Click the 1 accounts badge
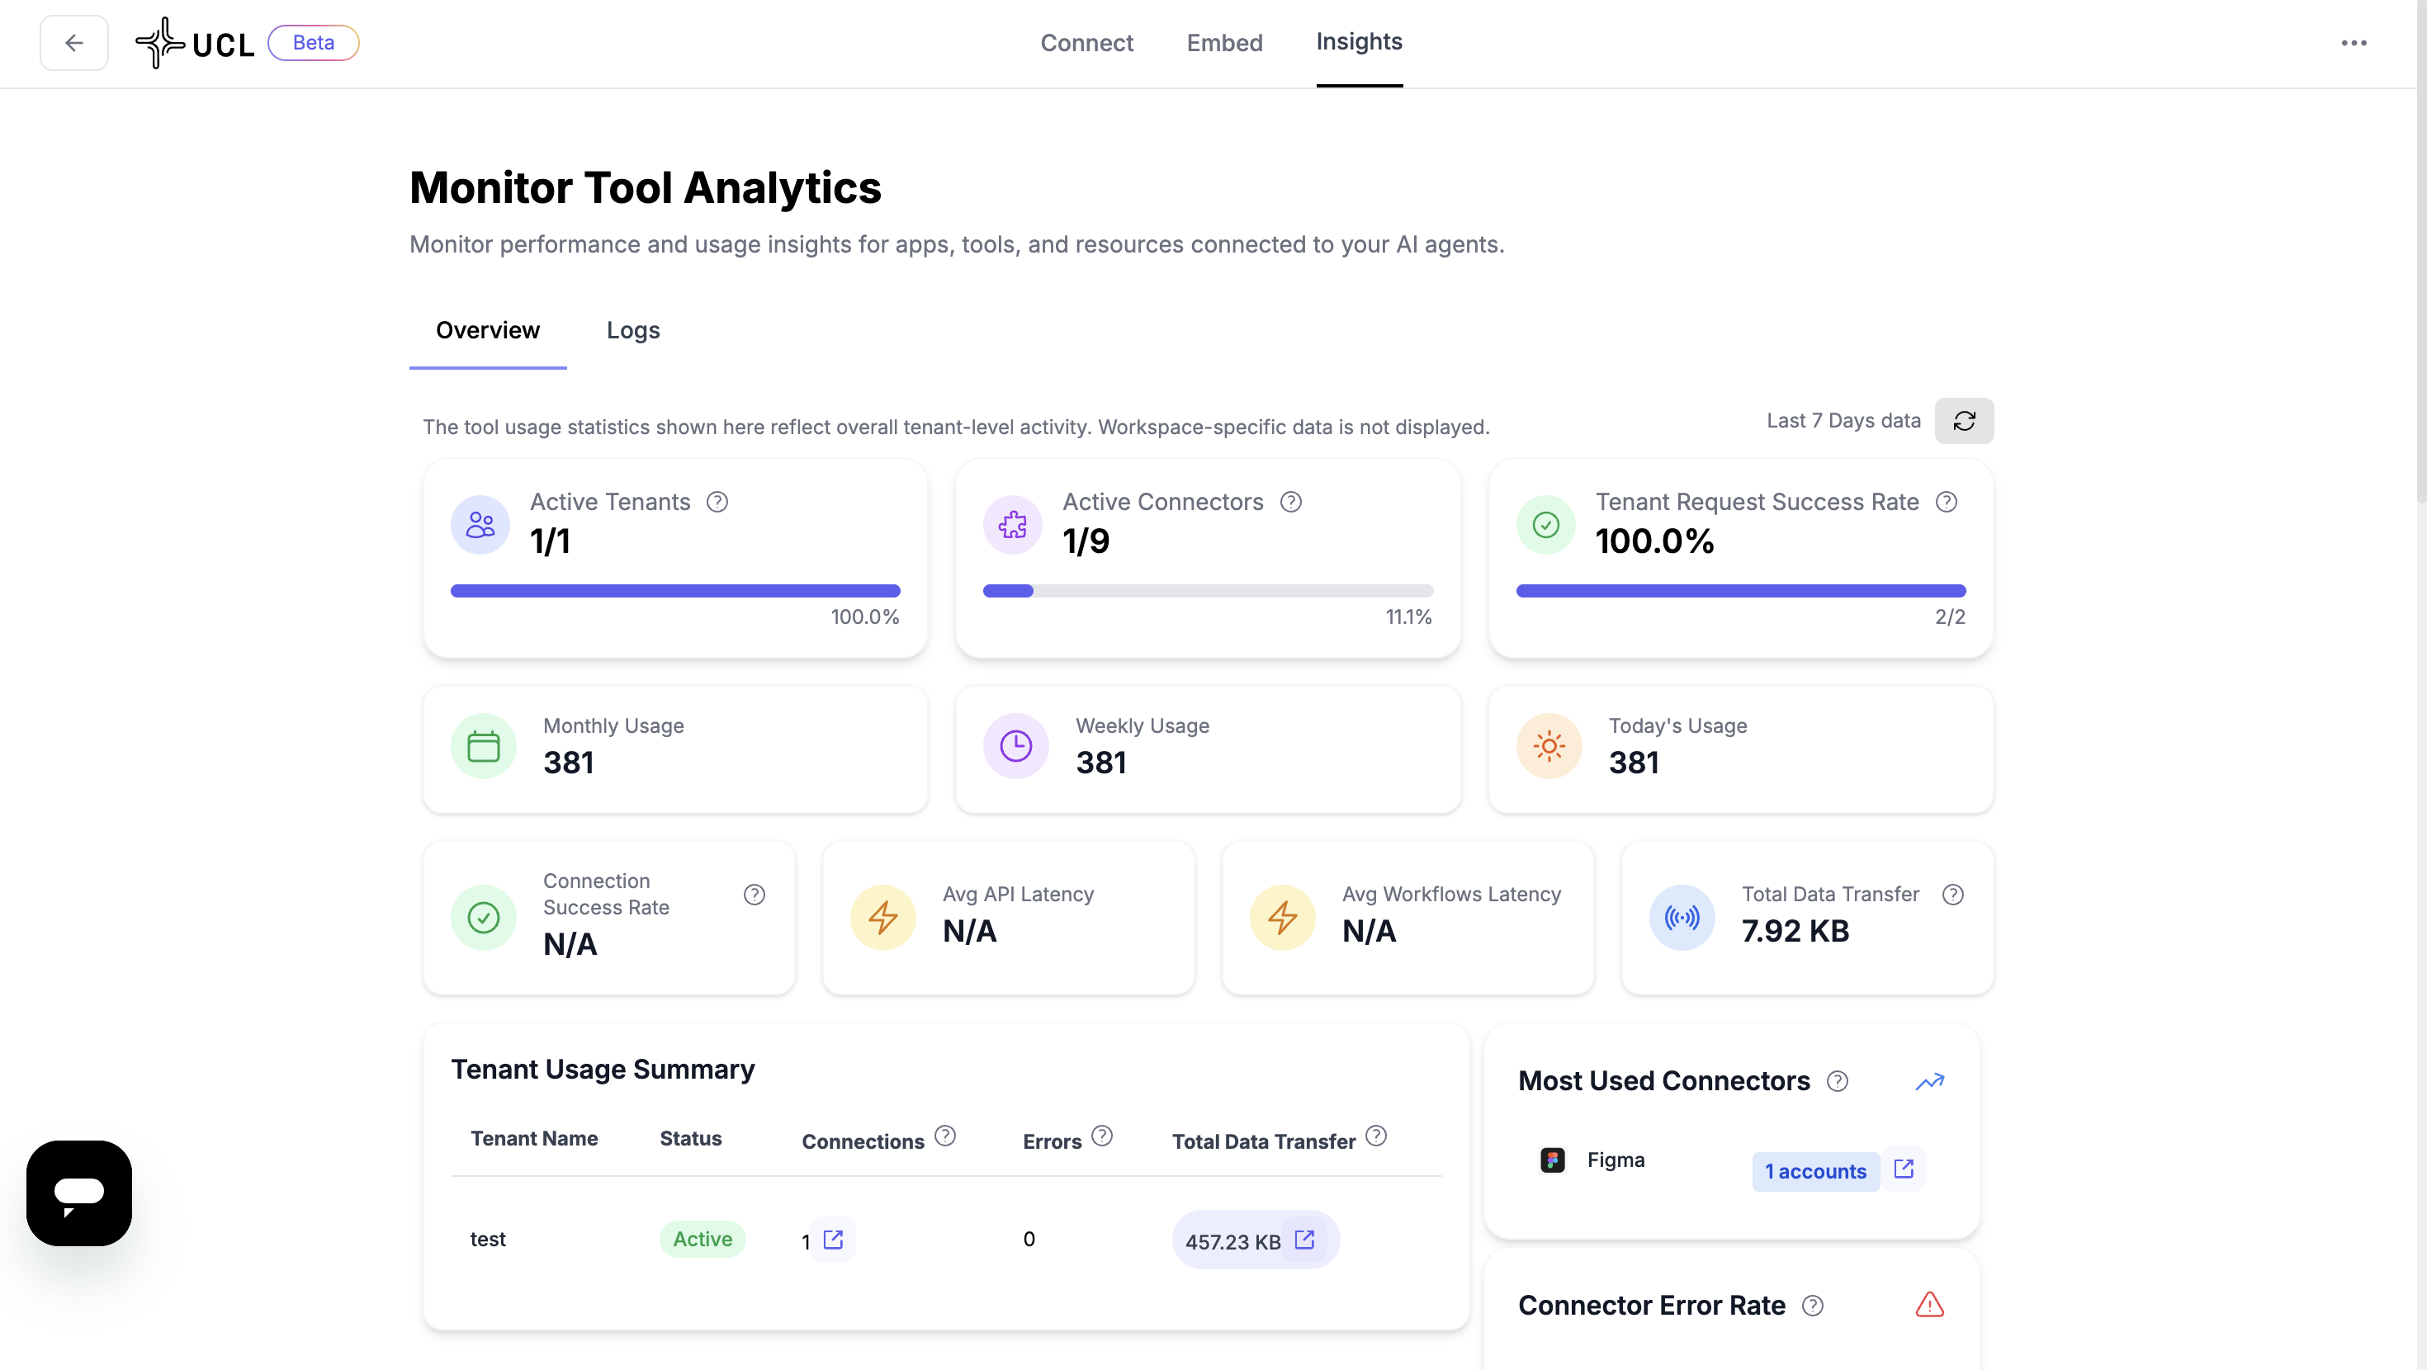 coord(1814,1171)
